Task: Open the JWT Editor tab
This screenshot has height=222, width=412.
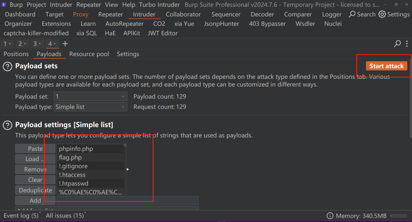Action: click(x=163, y=33)
